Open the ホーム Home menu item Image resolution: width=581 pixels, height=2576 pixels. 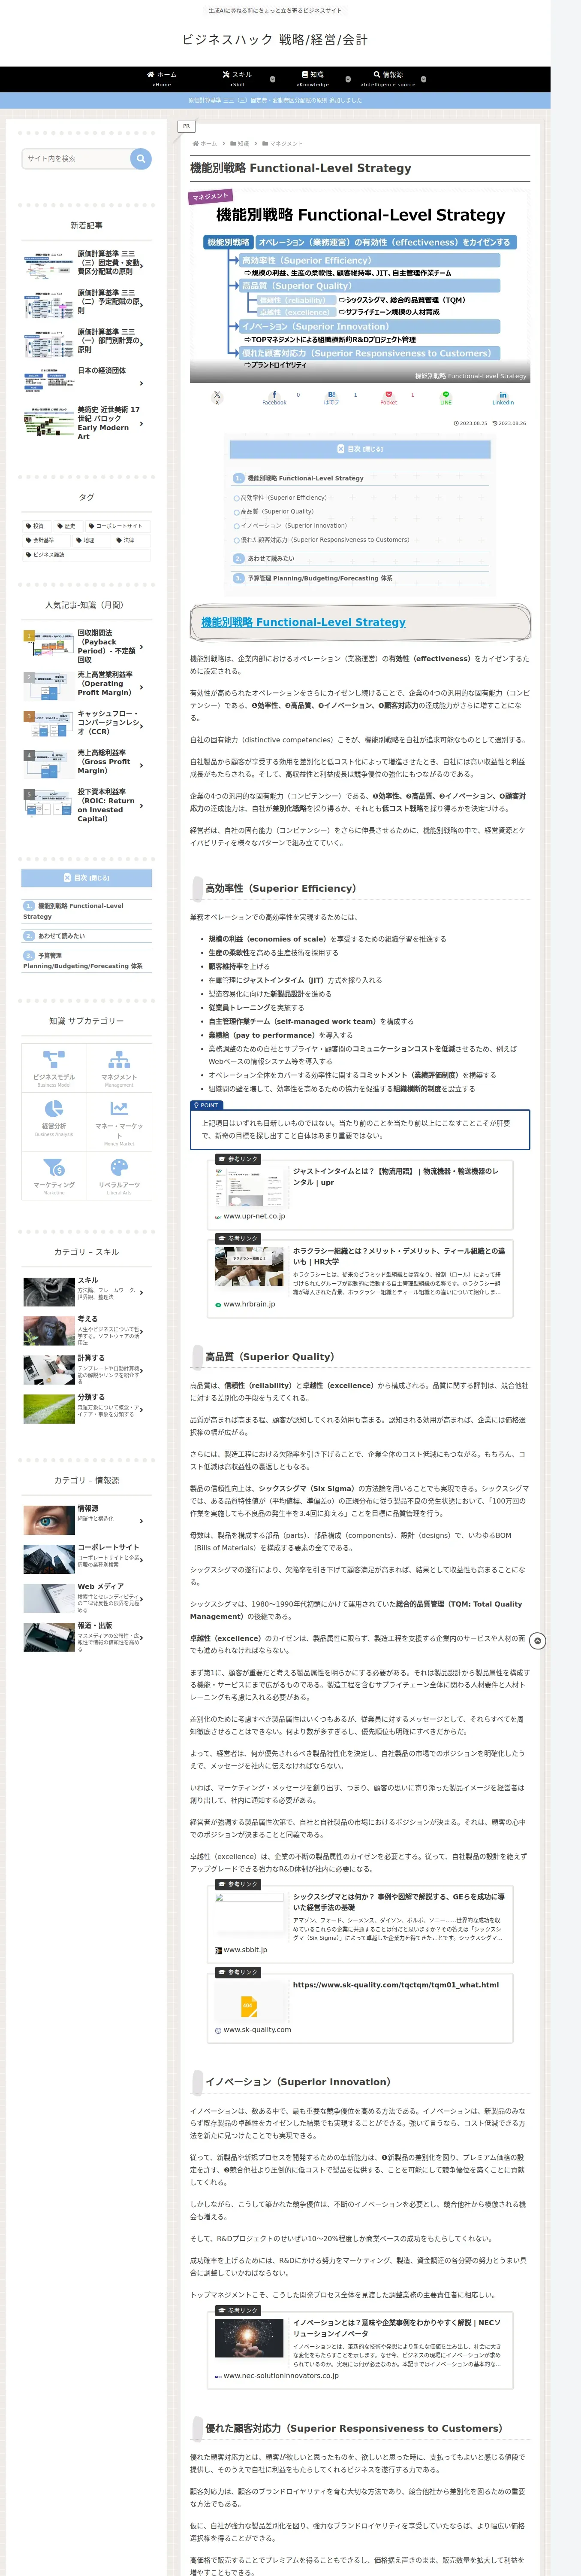click(162, 79)
